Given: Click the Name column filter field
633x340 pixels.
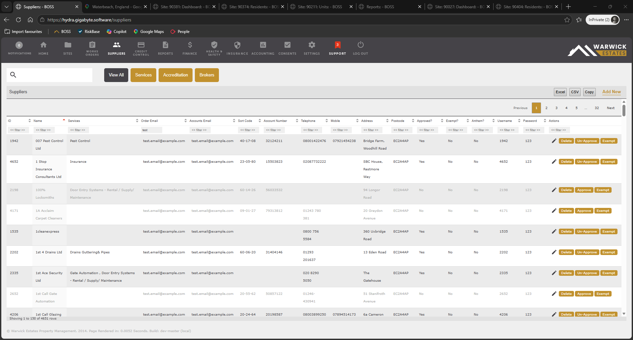Looking at the screenshot, I should click(44, 130).
